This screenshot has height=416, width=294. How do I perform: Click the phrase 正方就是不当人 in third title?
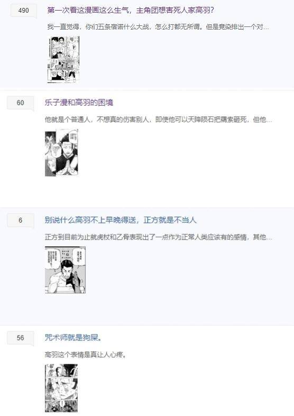pyautogui.click(x=170, y=220)
